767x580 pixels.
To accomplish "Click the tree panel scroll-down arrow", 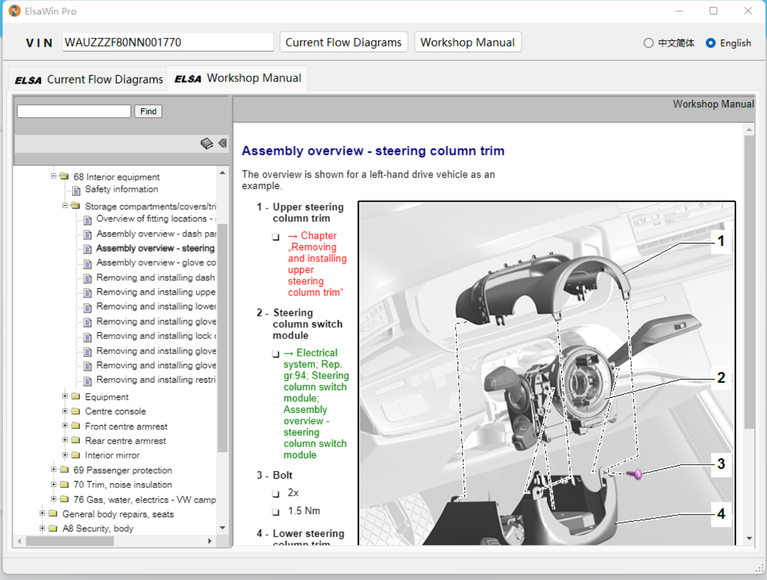I will pyautogui.click(x=222, y=528).
